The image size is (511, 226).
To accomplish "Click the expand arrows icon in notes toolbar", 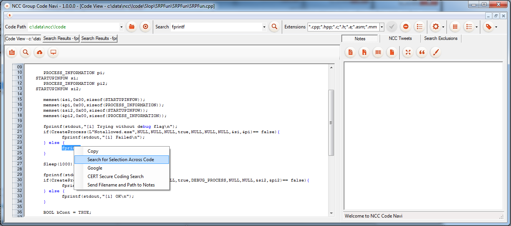I will point(408,53).
